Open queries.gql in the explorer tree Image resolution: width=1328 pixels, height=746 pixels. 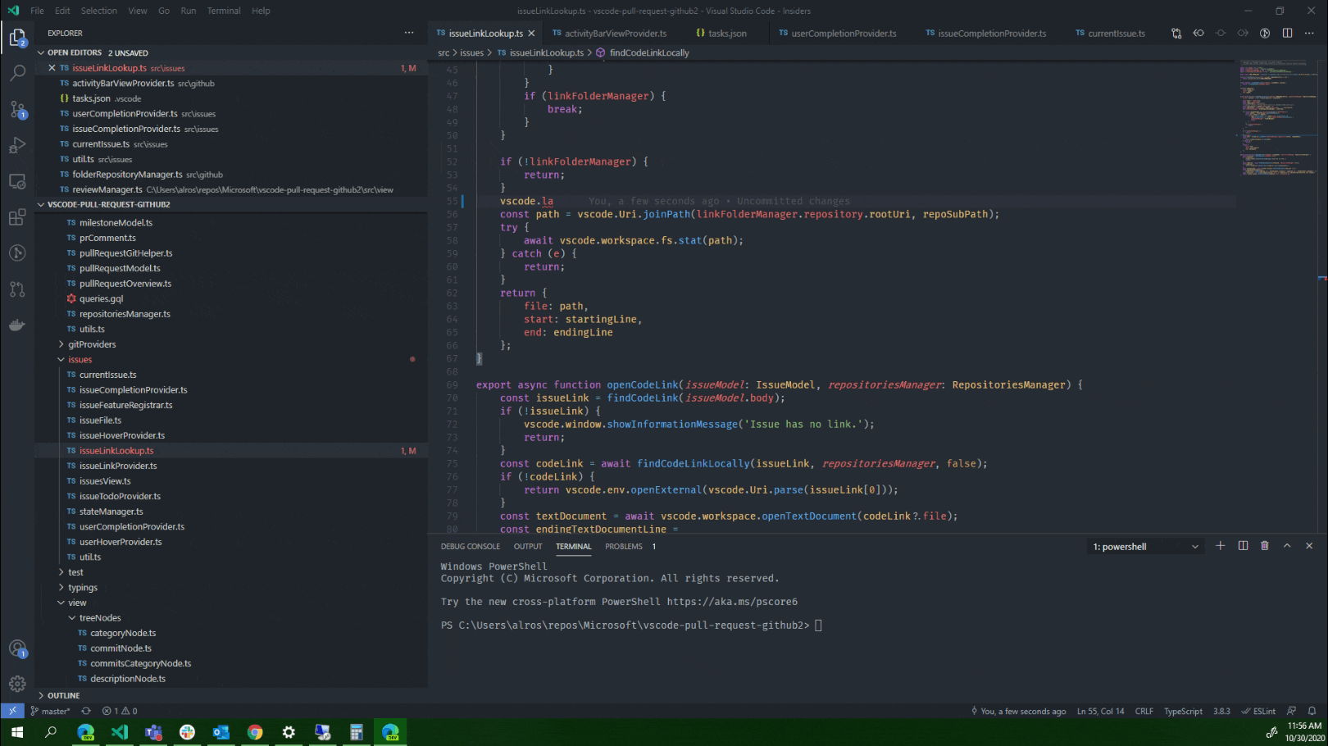(101, 299)
